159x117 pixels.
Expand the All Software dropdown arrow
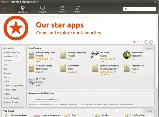[32, 9]
